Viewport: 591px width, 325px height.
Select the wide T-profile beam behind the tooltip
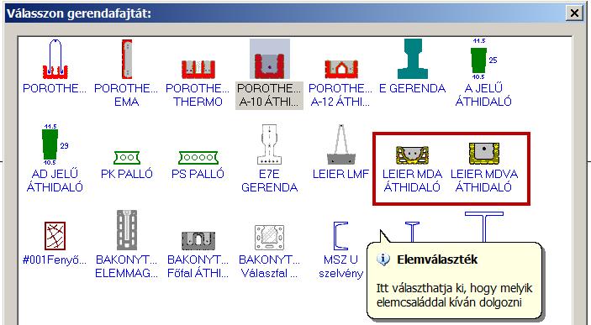click(484, 227)
